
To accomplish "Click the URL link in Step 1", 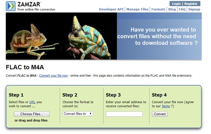I will click(32, 102).
